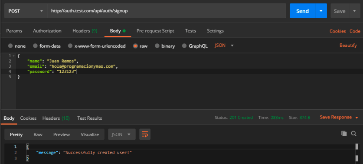Open search in response with magnifier icon
The image size is (363, 164).
pyautogui.click(x=354, y=134)
